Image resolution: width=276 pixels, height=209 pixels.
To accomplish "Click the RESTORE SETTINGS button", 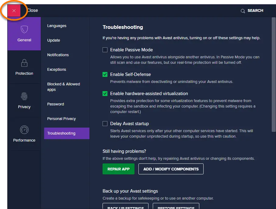I will click(176, 206).
